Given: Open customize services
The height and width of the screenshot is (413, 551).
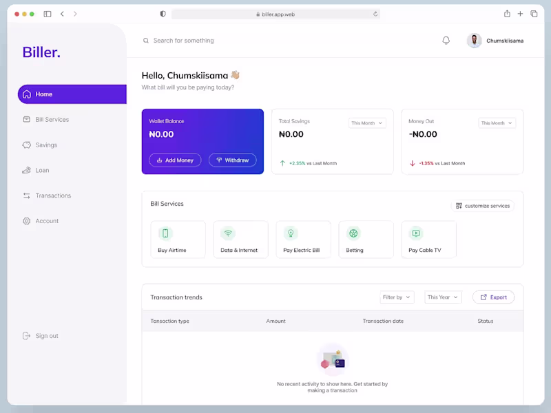Looking at the screenshot, I should (x=483, y=205).
